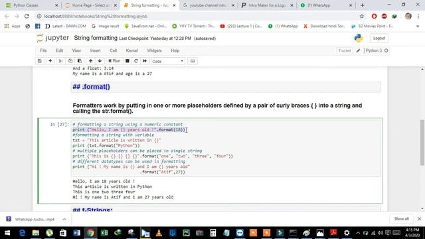Move selected cell up arrow
This screenshot has height=239, width=425.
pyautogui.click(x=90, y=61)
